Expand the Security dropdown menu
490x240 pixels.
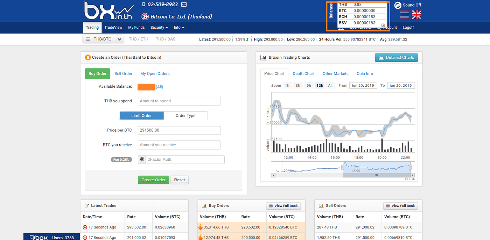point(159,27)
